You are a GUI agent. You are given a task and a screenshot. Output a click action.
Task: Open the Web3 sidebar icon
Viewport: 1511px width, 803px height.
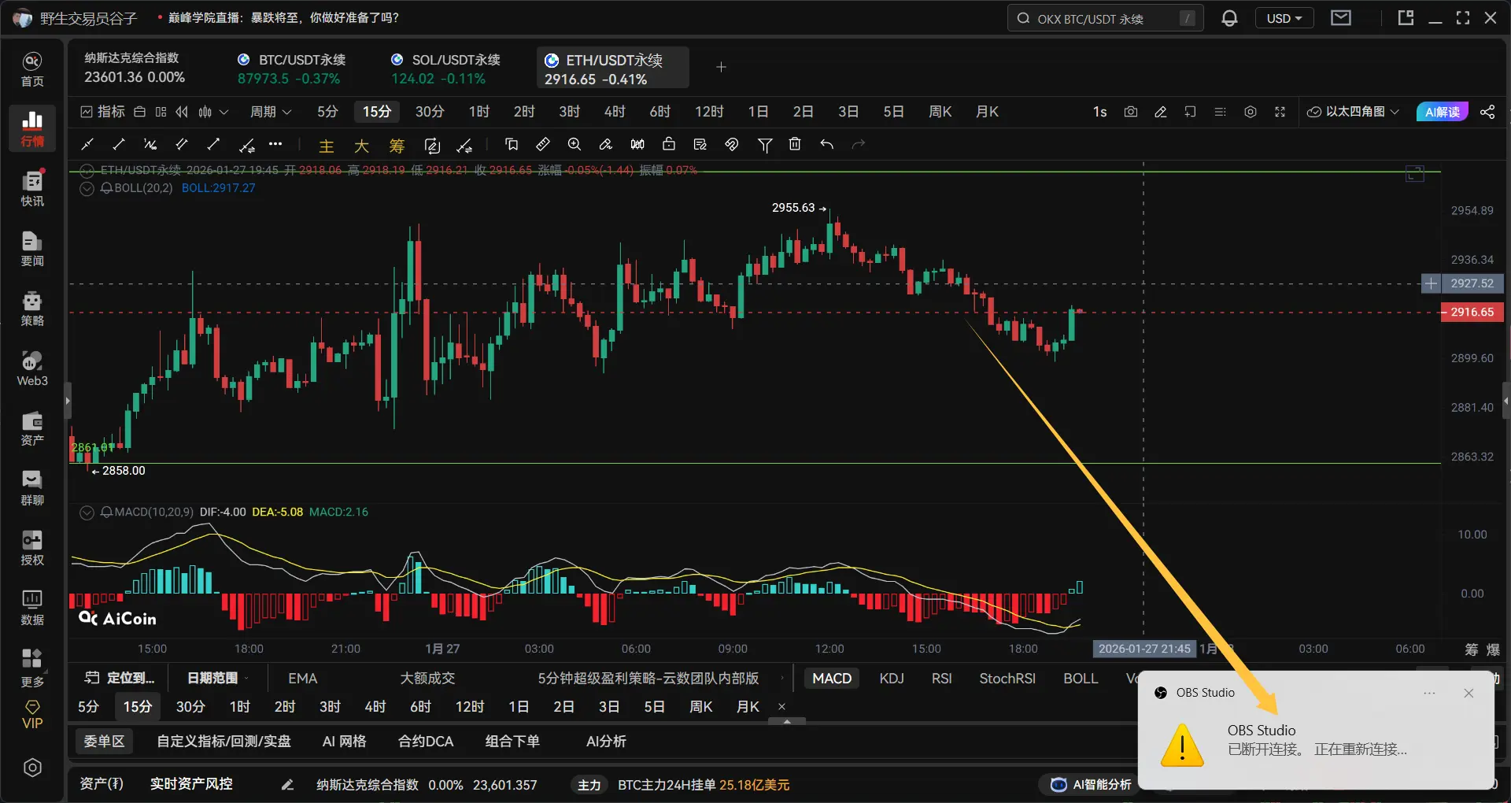coord(32,368)
